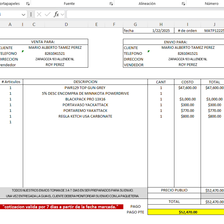Image resolution: width=224 pixels, height=224 pixels.
Task: Select phone 8261041521 under ENVIO PARA
Action: [x=188, y=53]
